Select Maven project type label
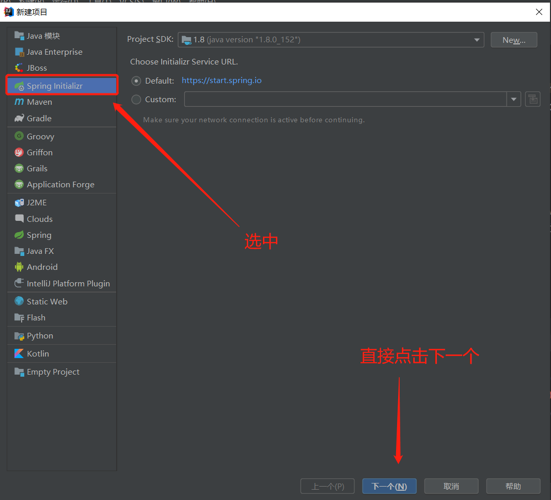Screen dimensions: 551x500 (39, 102)
